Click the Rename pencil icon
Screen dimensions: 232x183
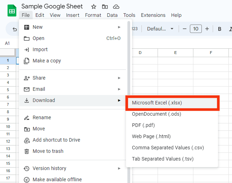[27, 118]
